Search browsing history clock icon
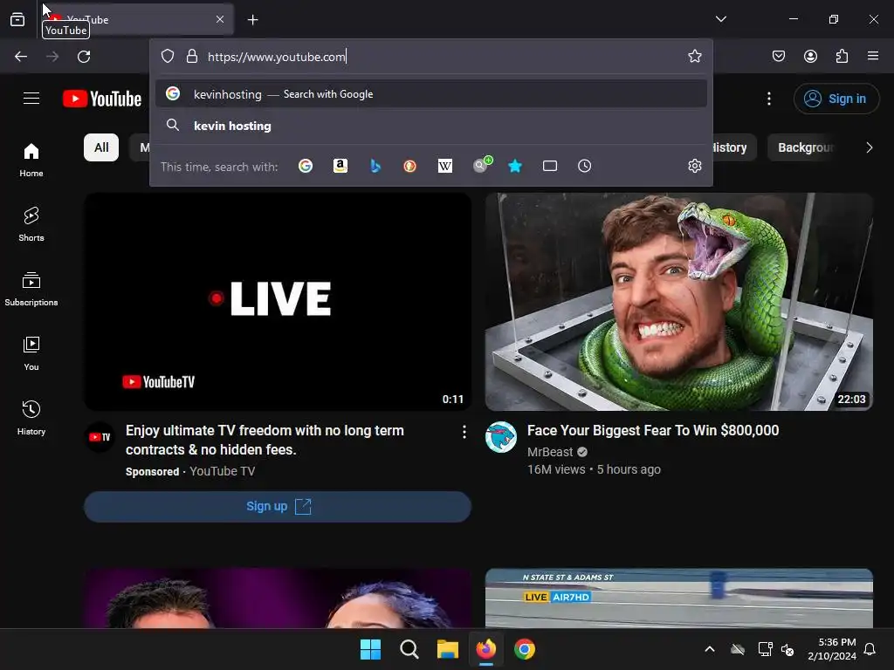Image resolution: width=894 pixels, height=670 pixels. [x=584, y=166]
